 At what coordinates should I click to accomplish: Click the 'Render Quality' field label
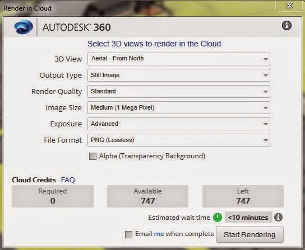tap(57, 91)
